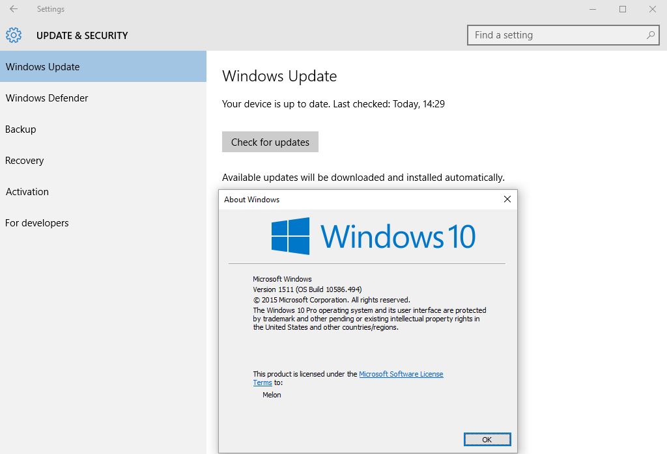Image resolution: width=667 pixels, height=454 pixels.
Task: Click the About Windows title bar text
Action: 252,200
